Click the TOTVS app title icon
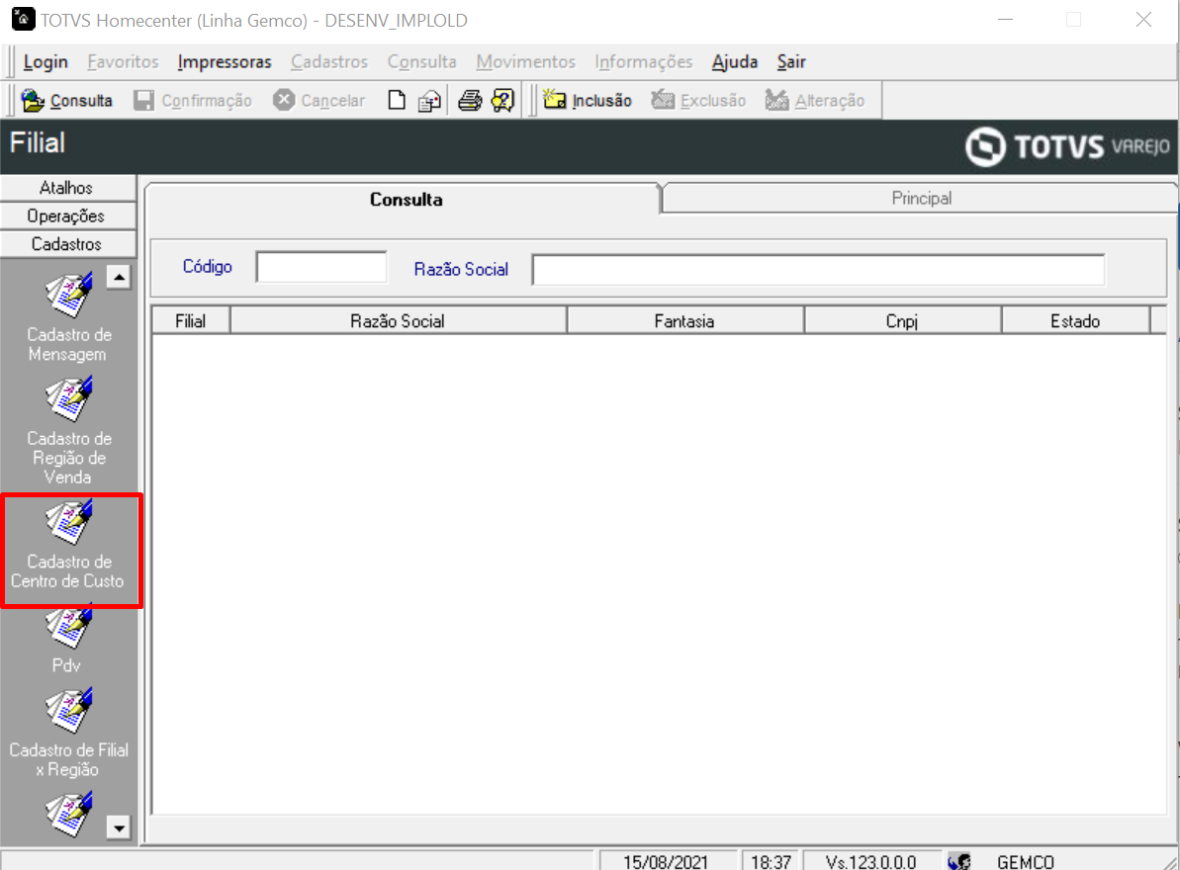 tap(23, 19)
